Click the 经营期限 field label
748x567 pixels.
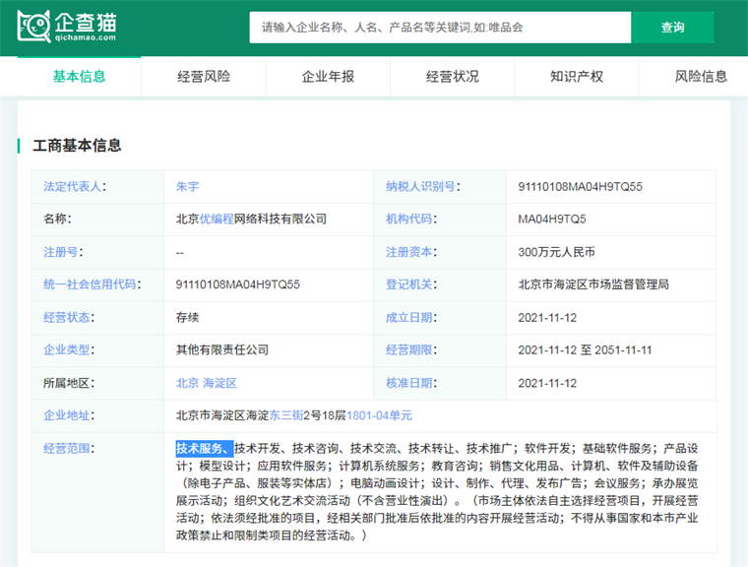point(411,349)
